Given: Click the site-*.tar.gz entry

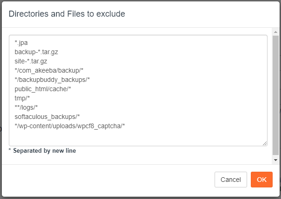Looking at the screenshot, I should [31, 61].
